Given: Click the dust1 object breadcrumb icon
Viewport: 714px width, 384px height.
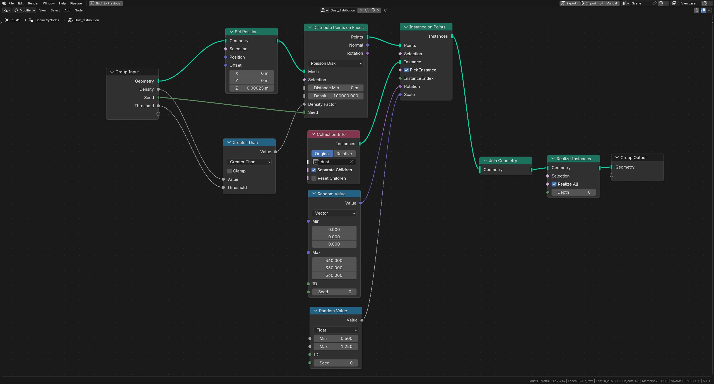Looking at the screenshot, I should pos(7,20).
